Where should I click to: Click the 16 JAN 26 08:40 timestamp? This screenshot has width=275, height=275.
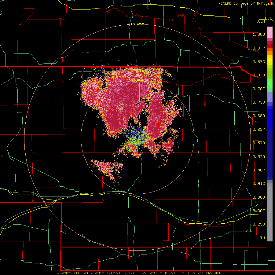pyautogui.click(x=199, y=273)
